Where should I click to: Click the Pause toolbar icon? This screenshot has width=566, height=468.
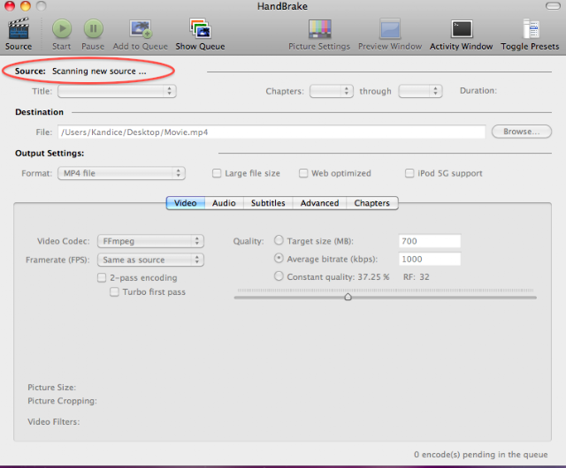94,28
